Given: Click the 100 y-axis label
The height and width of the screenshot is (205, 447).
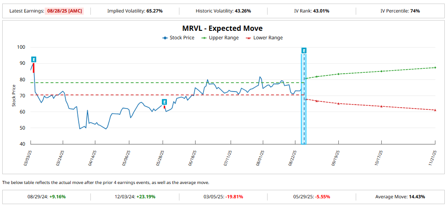Looking at the screenshot, I should [21, 47].
